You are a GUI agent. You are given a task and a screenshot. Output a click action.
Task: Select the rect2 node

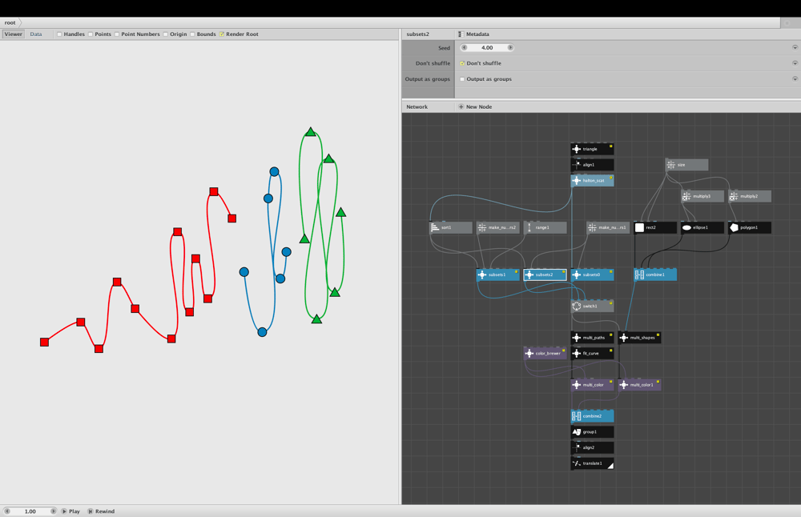(655, 227)
